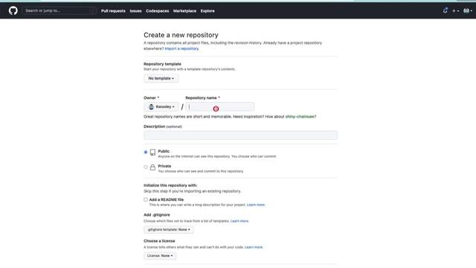Viewport: 476px width, 268px height.
Task: Click the Choose a license heading
Action: 159,241
